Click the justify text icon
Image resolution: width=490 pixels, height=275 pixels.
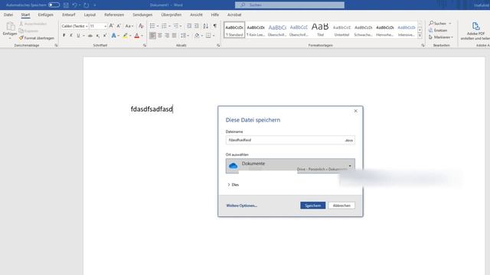[175, 36]
